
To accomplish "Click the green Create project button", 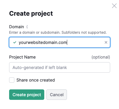I will click(x=27, y=95).
